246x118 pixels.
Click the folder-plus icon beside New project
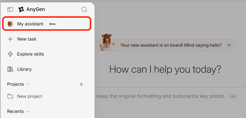[x=10, y=96]
